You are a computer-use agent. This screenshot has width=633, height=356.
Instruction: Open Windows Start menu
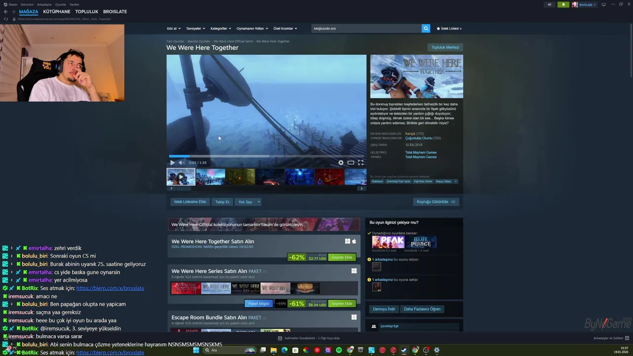point(196,350)
